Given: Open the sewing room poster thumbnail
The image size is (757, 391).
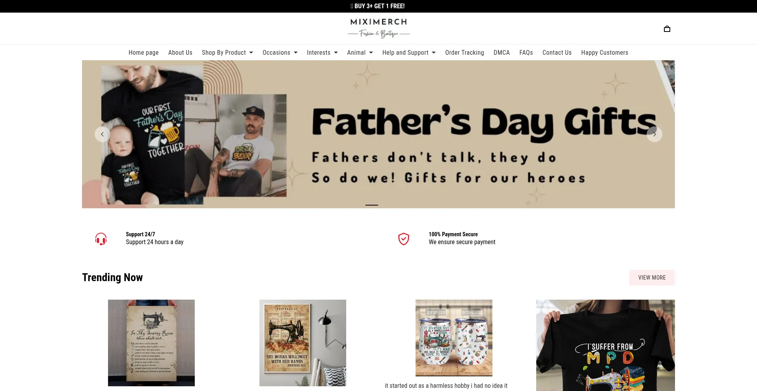Looking at the screenshot, I should [151, 343].
